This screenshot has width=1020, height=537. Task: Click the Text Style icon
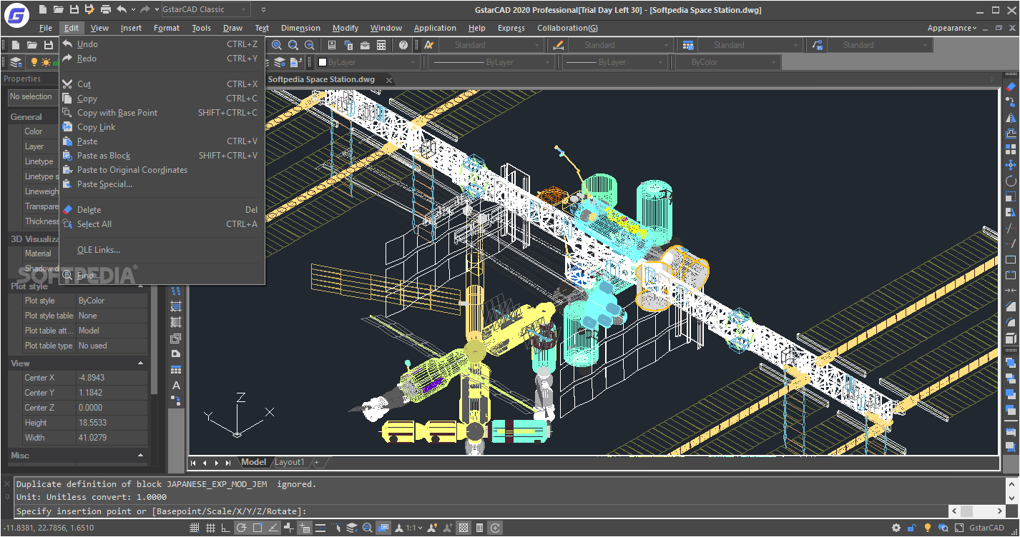[428, 45]
